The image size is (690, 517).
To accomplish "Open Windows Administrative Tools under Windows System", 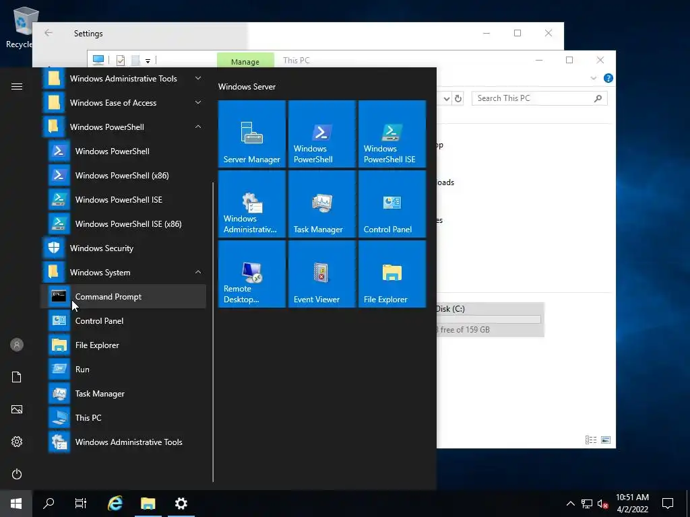I will coord(123,442).
